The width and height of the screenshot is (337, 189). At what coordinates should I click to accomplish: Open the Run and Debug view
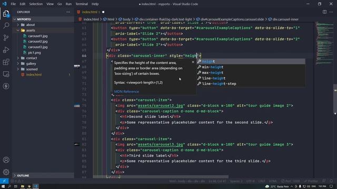(6, 50)
